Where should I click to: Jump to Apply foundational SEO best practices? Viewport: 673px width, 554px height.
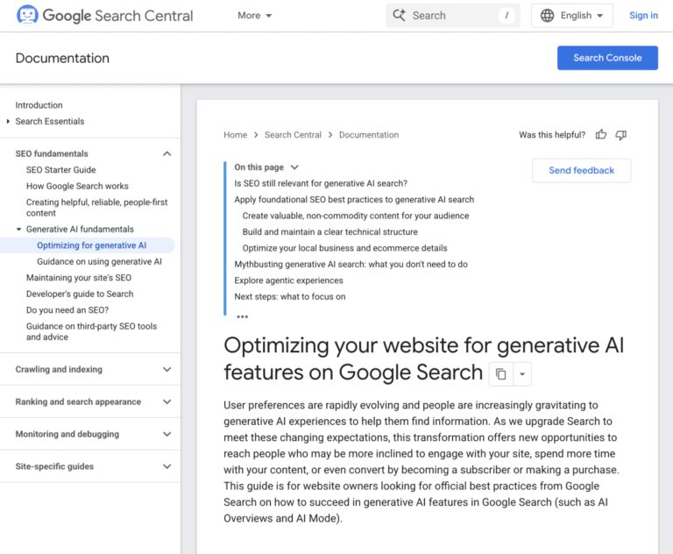354,200
